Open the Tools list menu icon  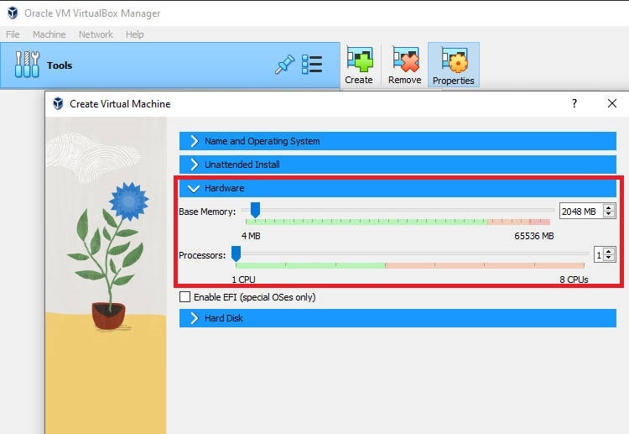(x=312, y=65)
